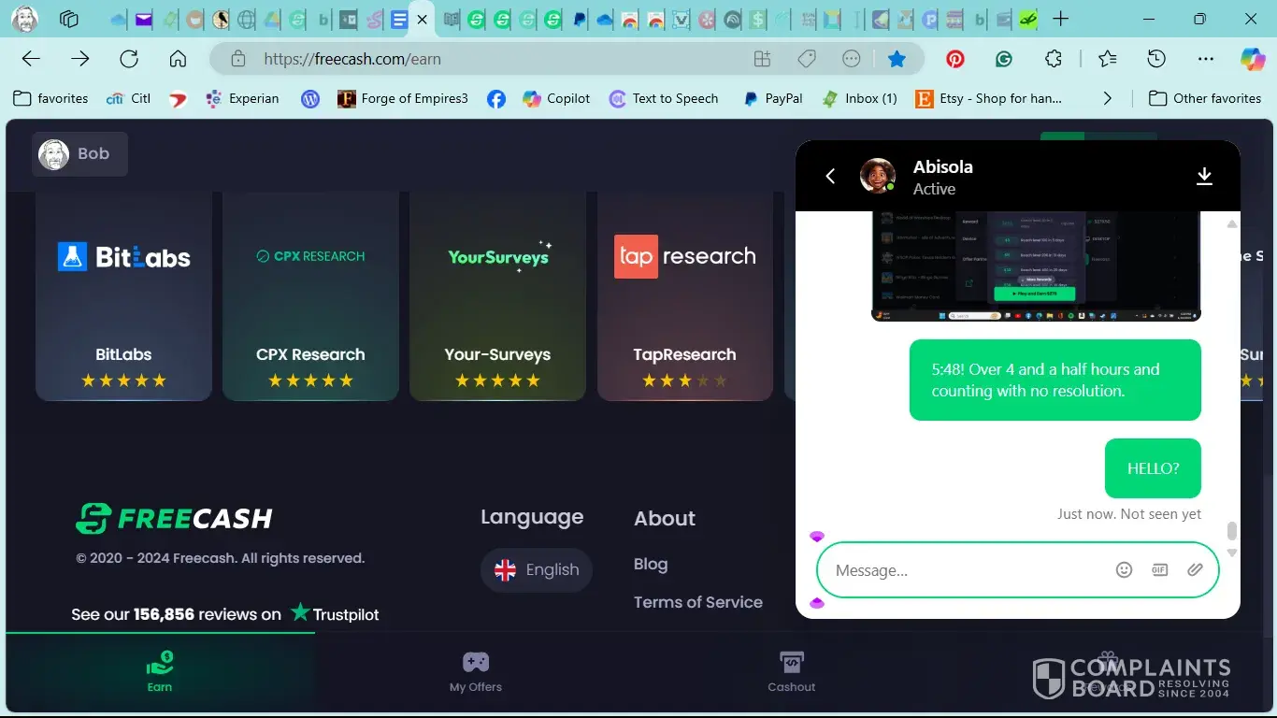1277x718 pixels.
Task: Download the chat transcript with Abisola
Action: [x=1204, y=176]
